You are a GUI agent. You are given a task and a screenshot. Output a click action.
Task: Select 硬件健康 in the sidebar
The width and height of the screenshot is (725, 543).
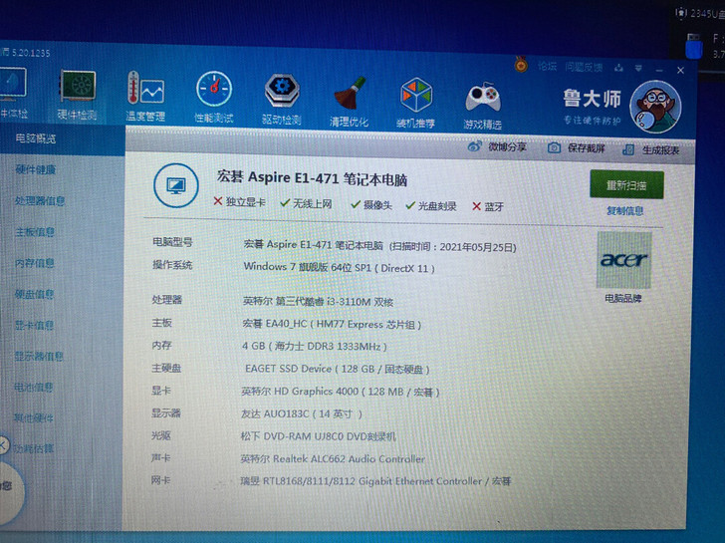tap(36, 169)
